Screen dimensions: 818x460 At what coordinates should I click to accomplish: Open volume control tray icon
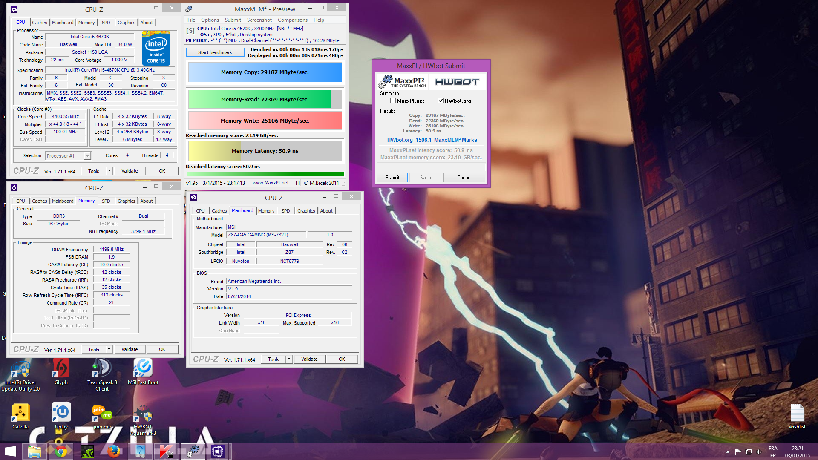(759, 451)
